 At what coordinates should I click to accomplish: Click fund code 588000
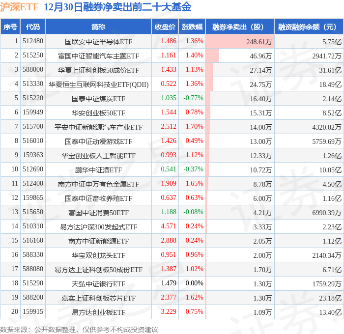(33, 70)
